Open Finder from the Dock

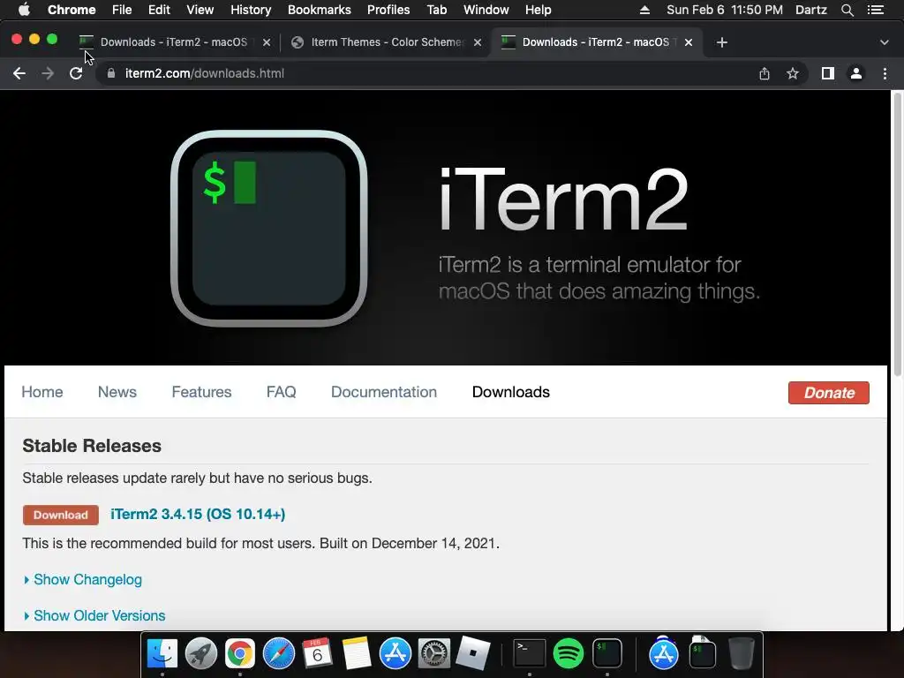tap(162, 653)
